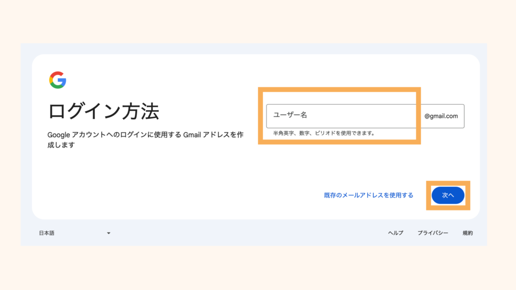
Task: View the 規約 terms link
Action: tap(467, 233)
